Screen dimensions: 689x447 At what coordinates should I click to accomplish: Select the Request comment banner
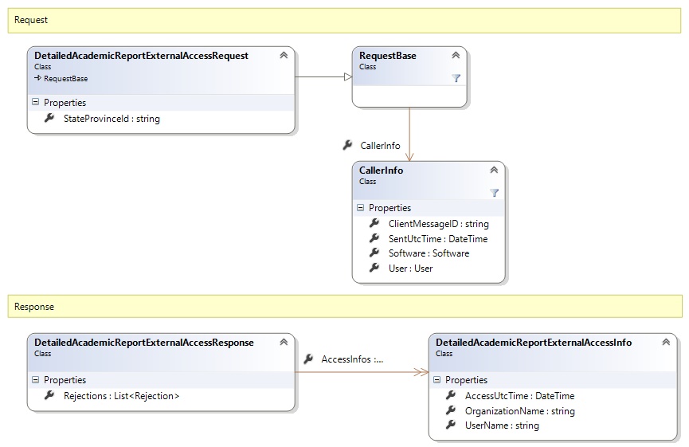click(x=344, y=20)
